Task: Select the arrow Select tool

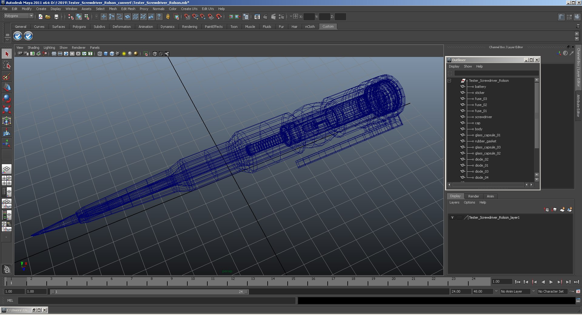Action: 7,54
